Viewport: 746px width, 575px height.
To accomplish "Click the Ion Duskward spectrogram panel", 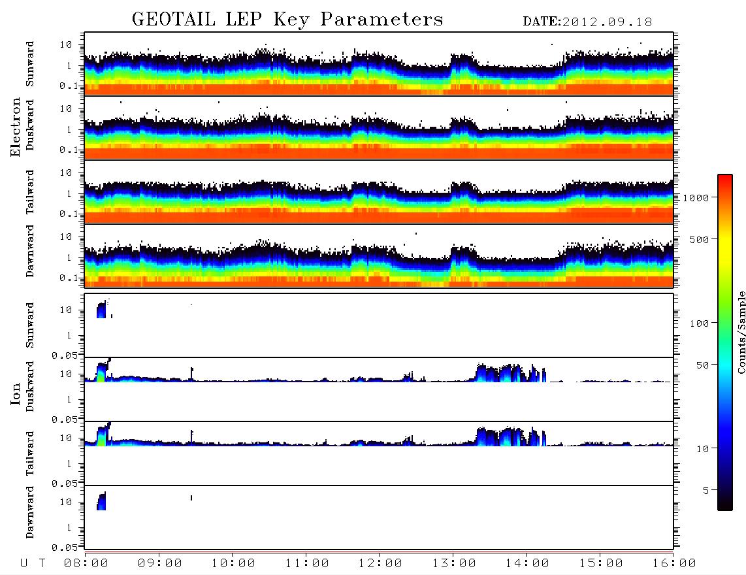I will click(379, 389).
